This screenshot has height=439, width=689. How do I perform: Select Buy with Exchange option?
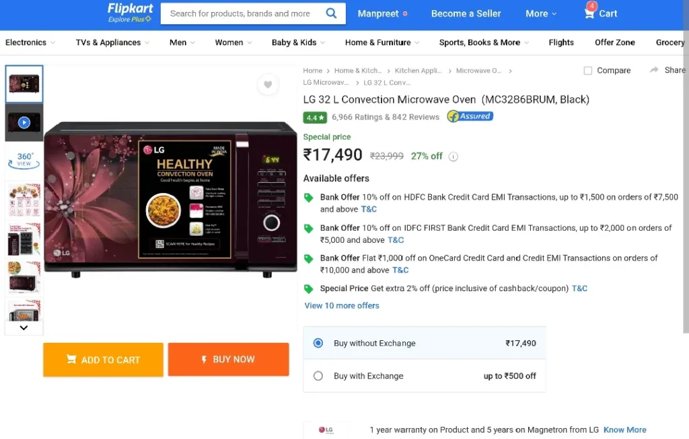(318, 376)
